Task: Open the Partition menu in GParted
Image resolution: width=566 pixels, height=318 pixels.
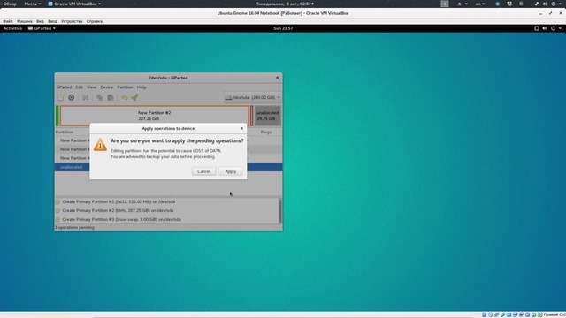Action: (125, 87)
